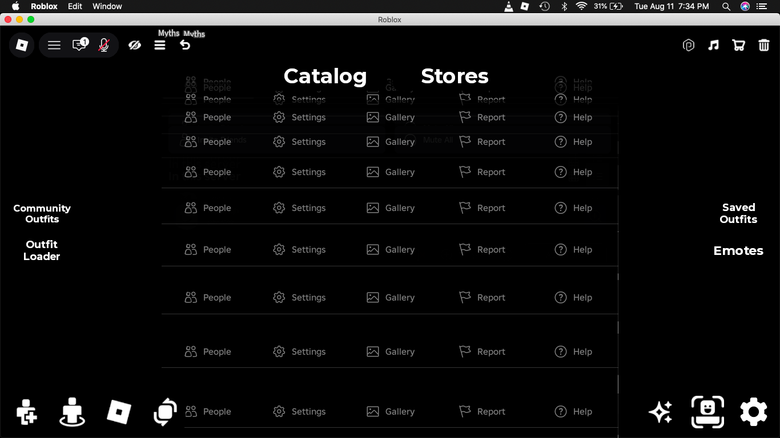Open the Outfit Loader
Screen dimensions: 780x438
tap(42, 250)
